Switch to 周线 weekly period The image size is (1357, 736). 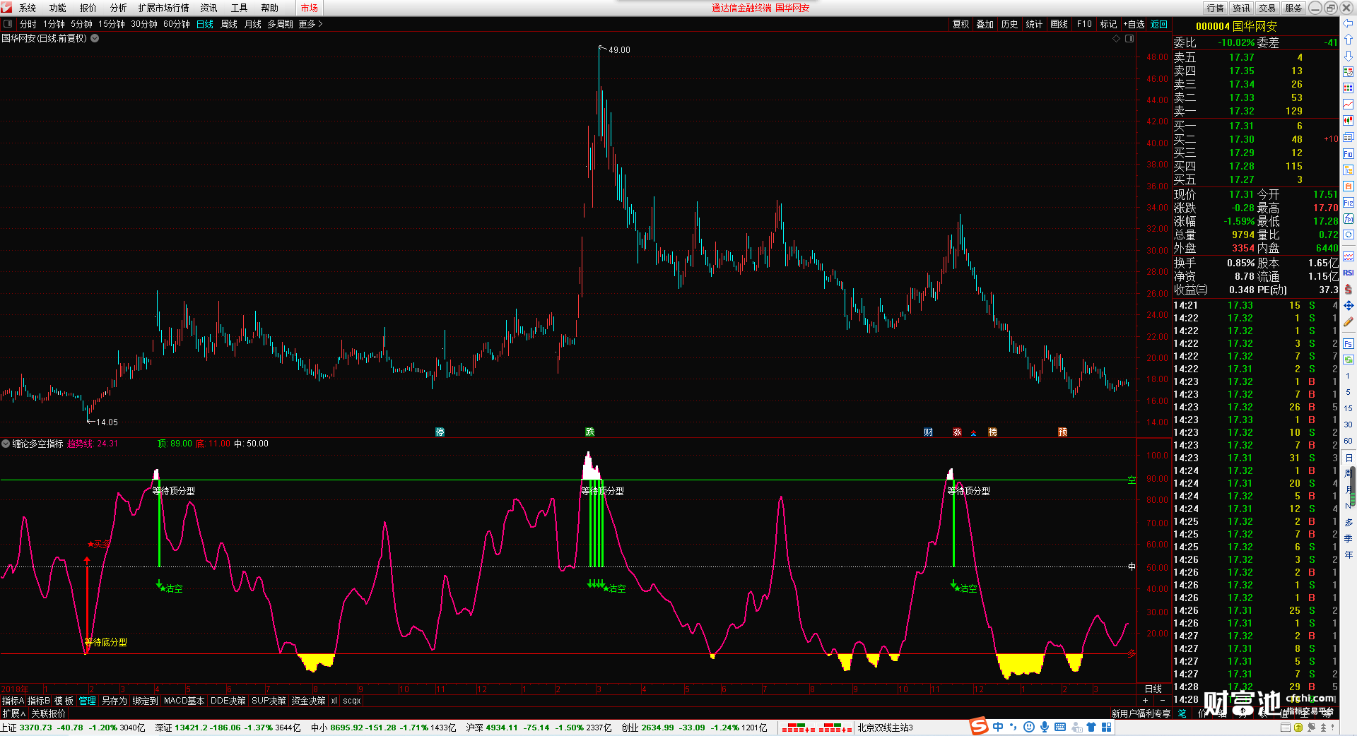[229, 24]
